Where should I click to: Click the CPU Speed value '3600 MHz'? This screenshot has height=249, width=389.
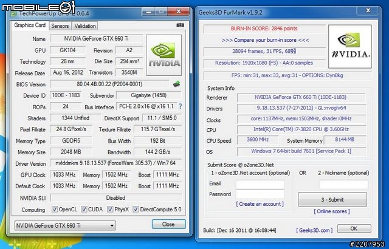click(x=258, y=140)
